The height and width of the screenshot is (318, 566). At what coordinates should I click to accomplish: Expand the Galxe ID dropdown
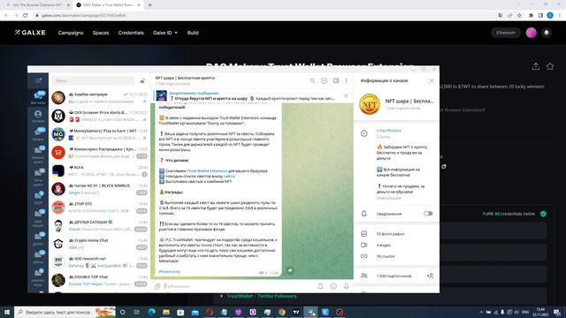[165, 33]
